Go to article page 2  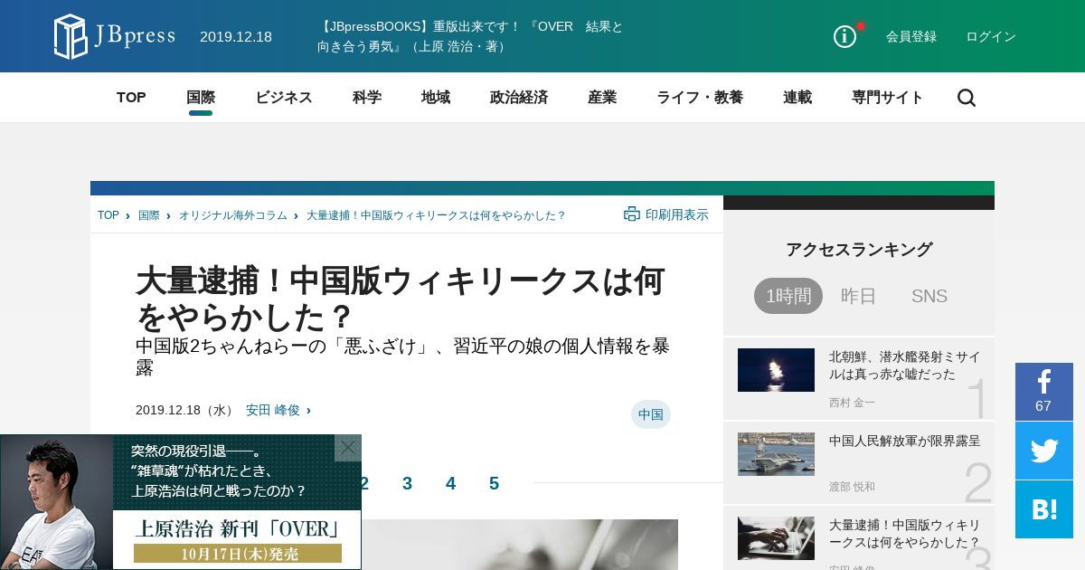click(364, 483)
